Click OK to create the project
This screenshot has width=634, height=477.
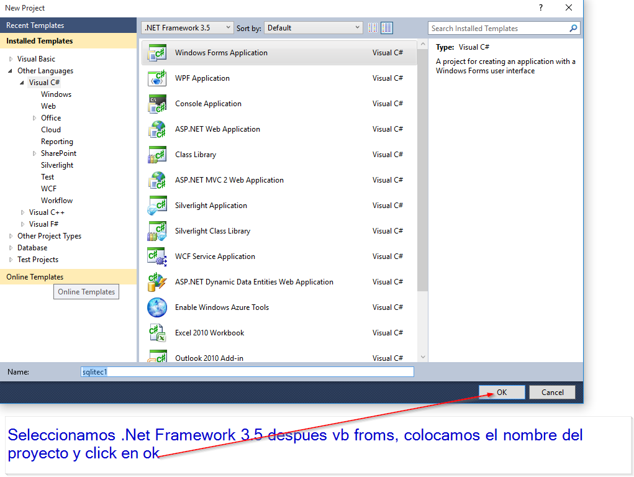pos(502,392)
